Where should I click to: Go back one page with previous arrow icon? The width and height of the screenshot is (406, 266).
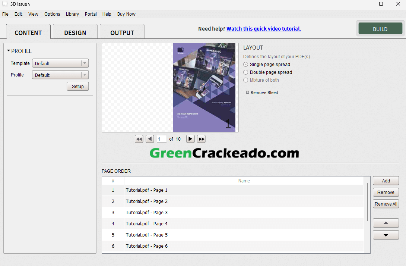pyautogui.click(x=150, y=139)
